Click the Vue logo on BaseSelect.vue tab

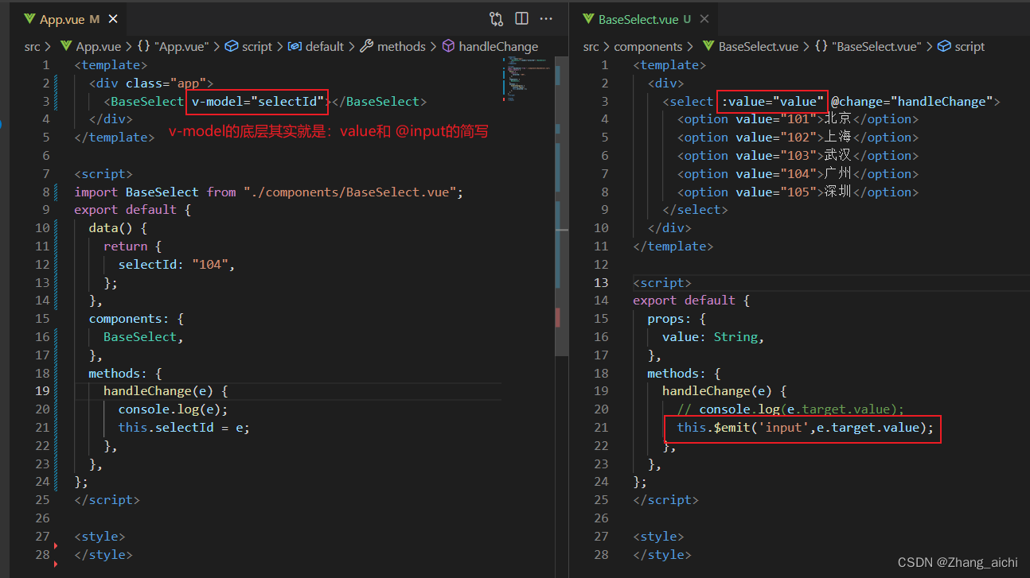(x=588, y=19)
